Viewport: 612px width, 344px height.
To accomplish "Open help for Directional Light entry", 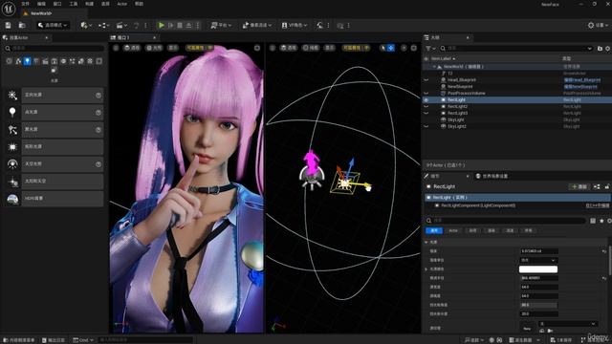I will click(x=98, y=96).
